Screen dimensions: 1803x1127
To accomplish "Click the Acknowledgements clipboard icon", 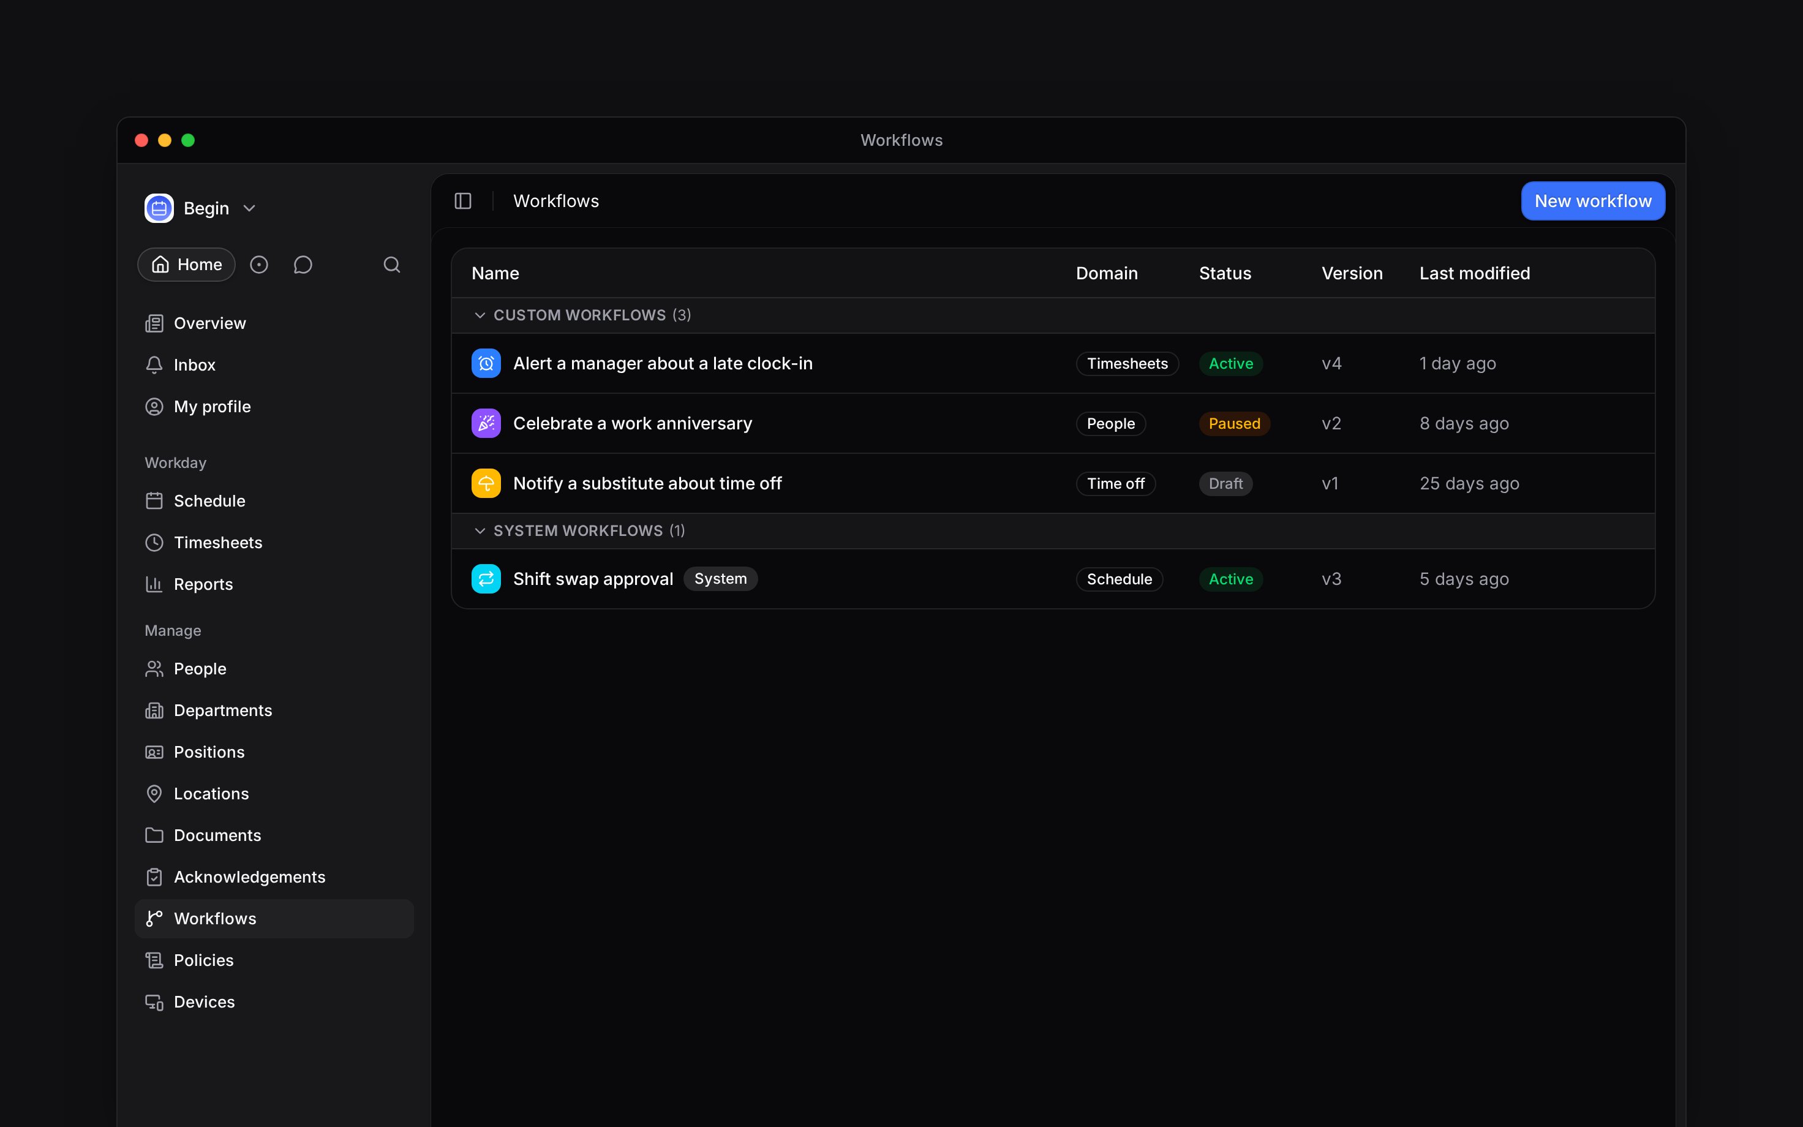I will 154,877.
